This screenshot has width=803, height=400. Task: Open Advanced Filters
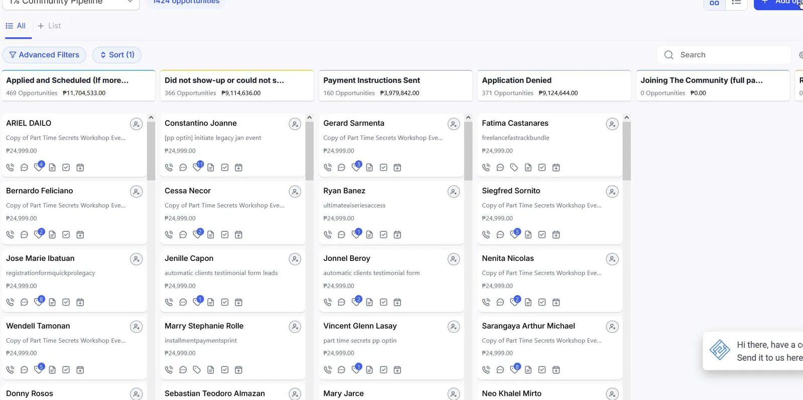coord(44,55)
